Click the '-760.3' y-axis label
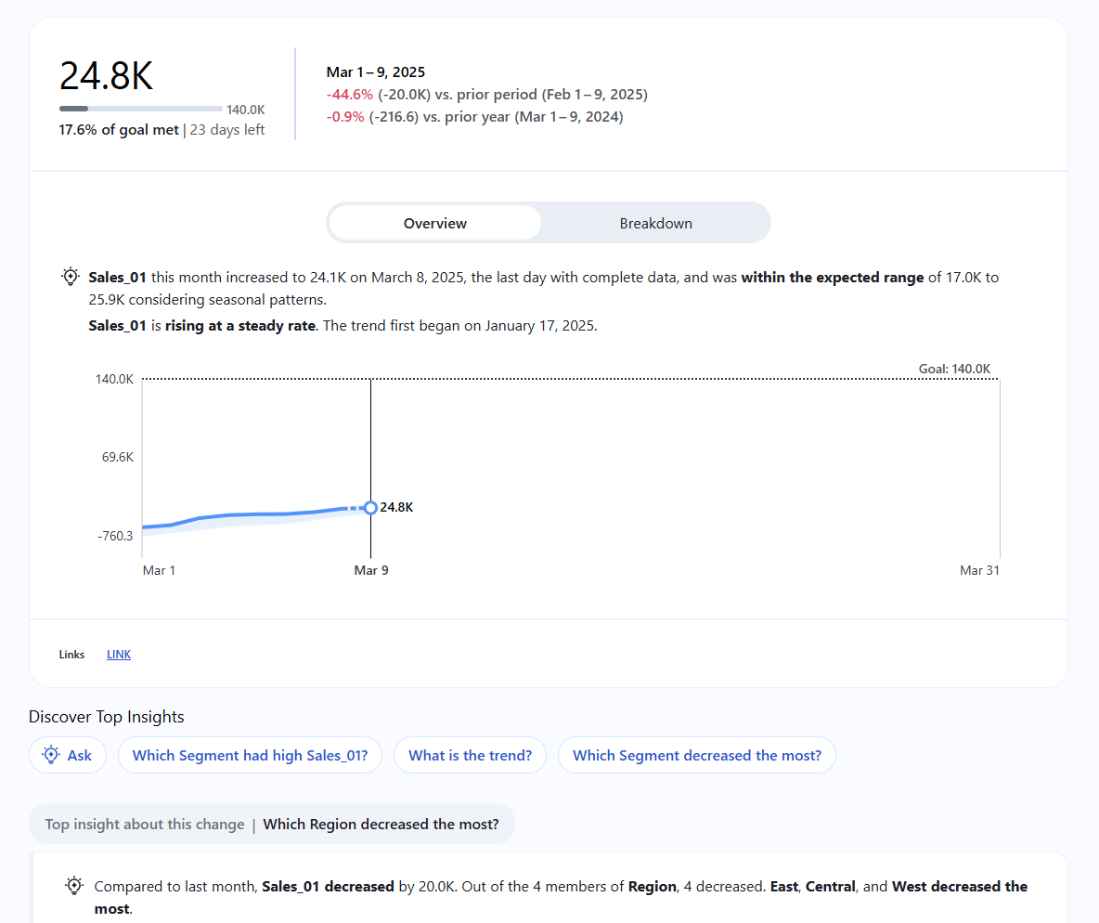 [x=115, y=536]
